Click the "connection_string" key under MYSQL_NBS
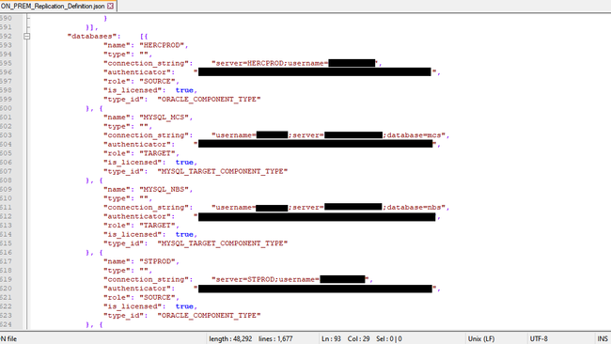611x344 pixels. tap(146, 208)
